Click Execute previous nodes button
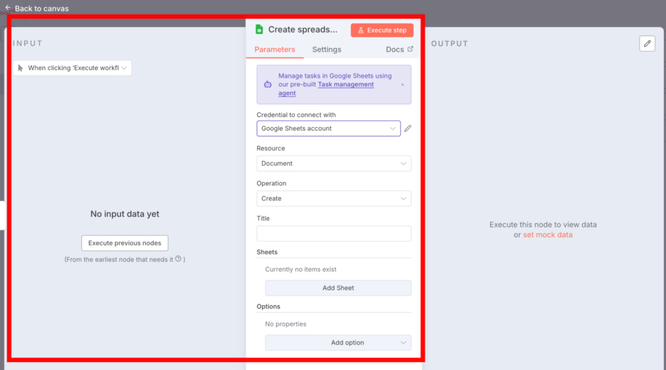The image size is (666, 370). [125, 243]
